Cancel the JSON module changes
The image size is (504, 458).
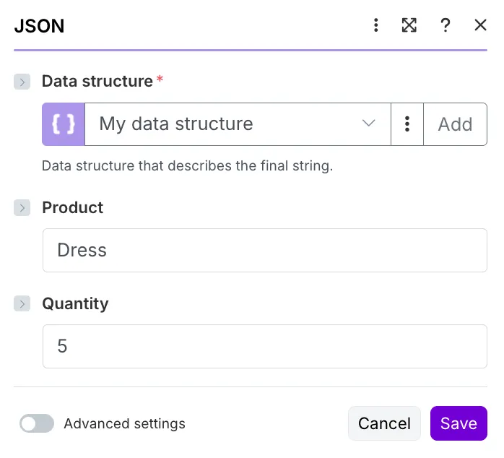pyautogui.click(x=384, y=423)
